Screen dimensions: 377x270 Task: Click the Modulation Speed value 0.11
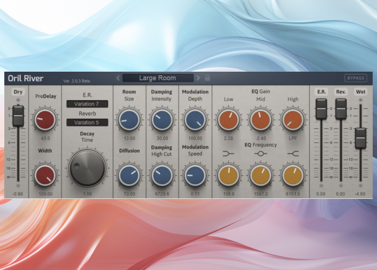click(x=195, y=193)
